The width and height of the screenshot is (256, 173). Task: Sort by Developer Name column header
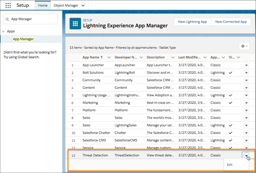click(126, 57)
